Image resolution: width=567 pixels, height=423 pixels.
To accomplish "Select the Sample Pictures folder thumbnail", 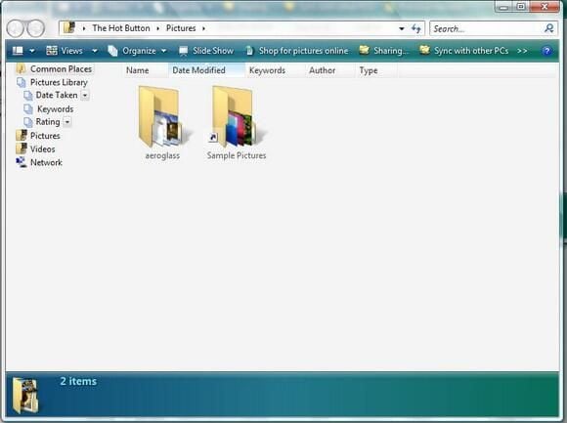I will click(236, 116).
